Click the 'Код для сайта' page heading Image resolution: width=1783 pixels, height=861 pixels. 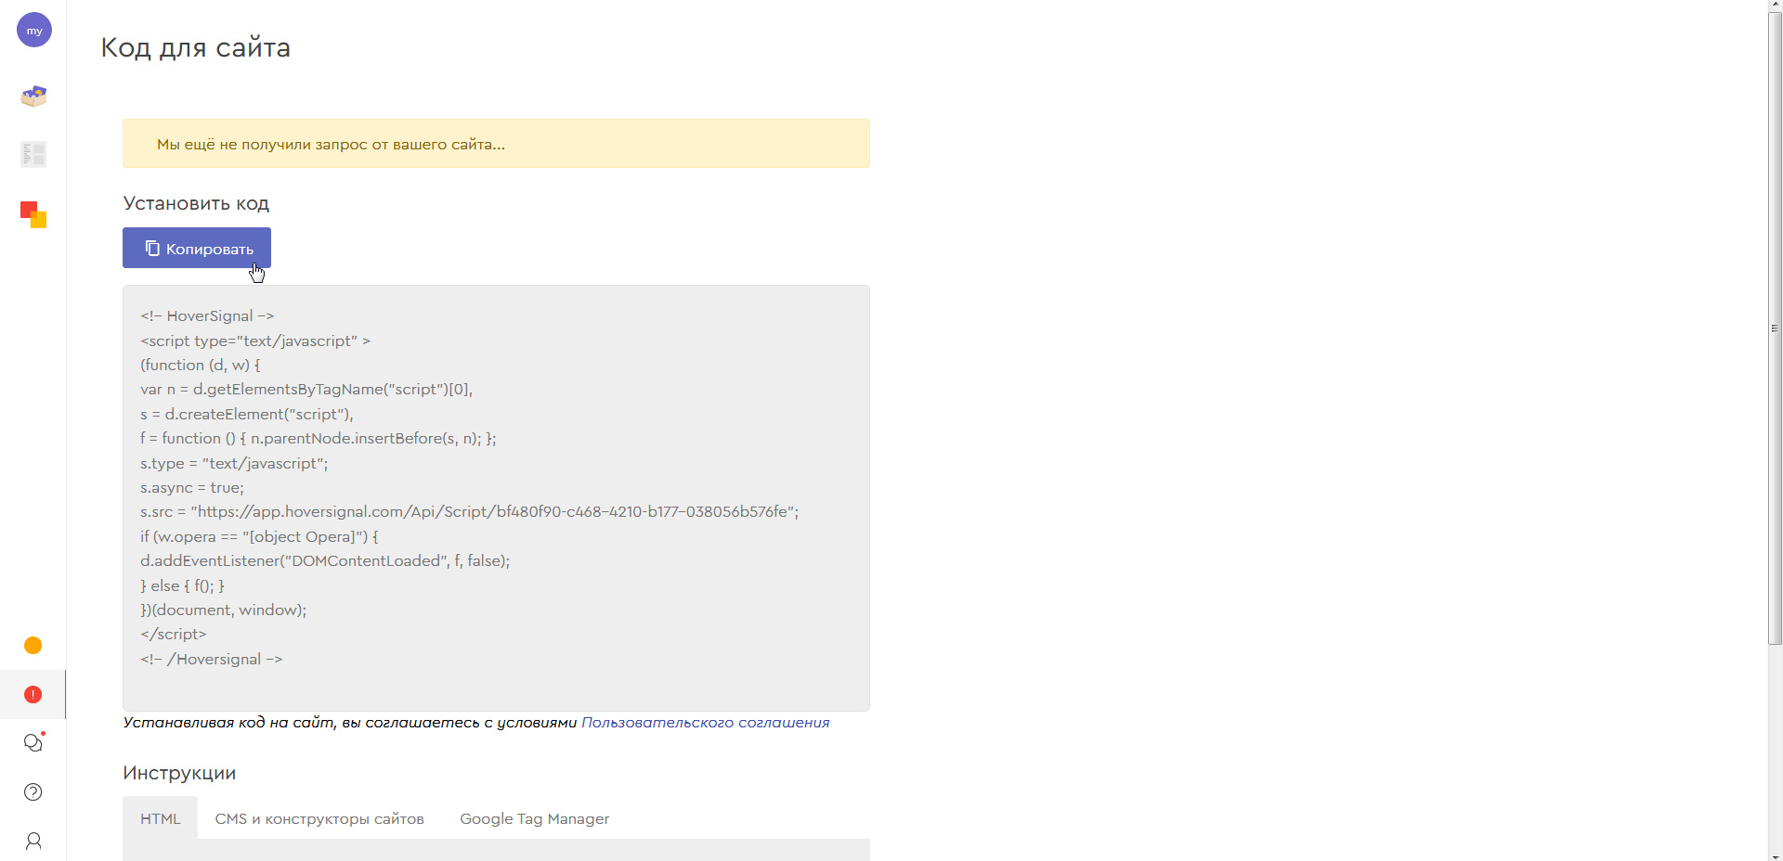[x=196, y=47]
